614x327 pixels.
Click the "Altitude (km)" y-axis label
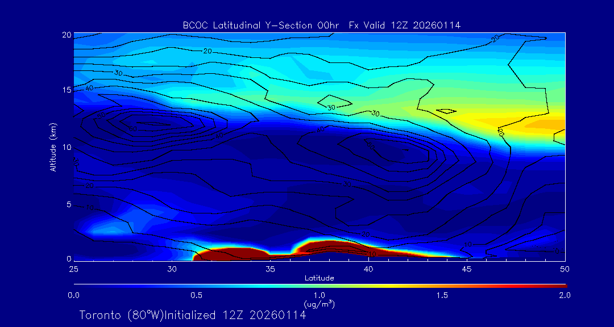53,147
